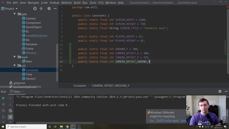Open the Run menu

pyautogui.click(x=85, y=3)
